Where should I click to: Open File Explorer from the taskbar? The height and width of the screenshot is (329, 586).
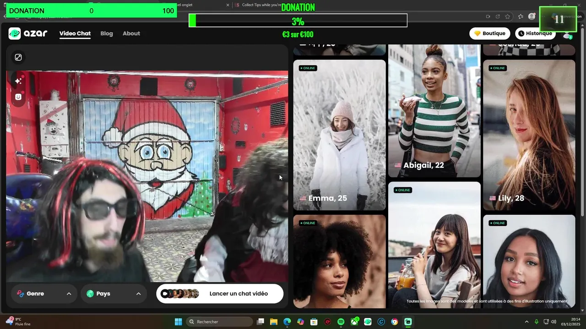click(274, 322)
